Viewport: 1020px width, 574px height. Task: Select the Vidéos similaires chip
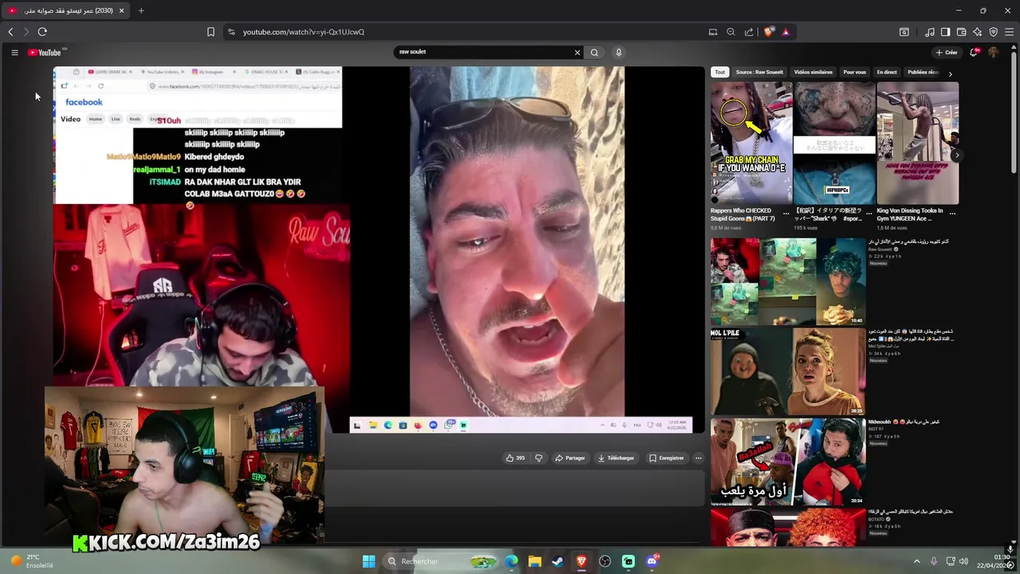pos(813,72)
